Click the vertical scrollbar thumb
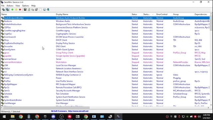The height and width of the screenshot is (120, 213). [211, 23]
